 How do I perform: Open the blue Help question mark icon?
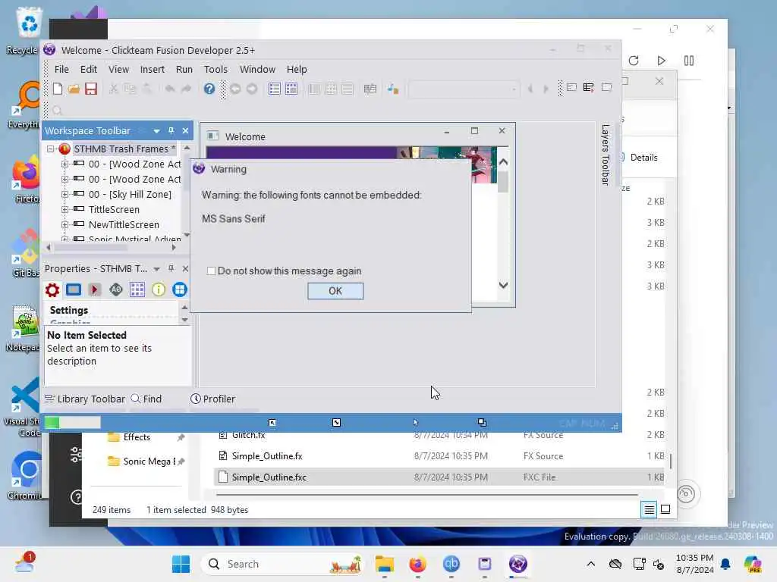coord(209,89)
